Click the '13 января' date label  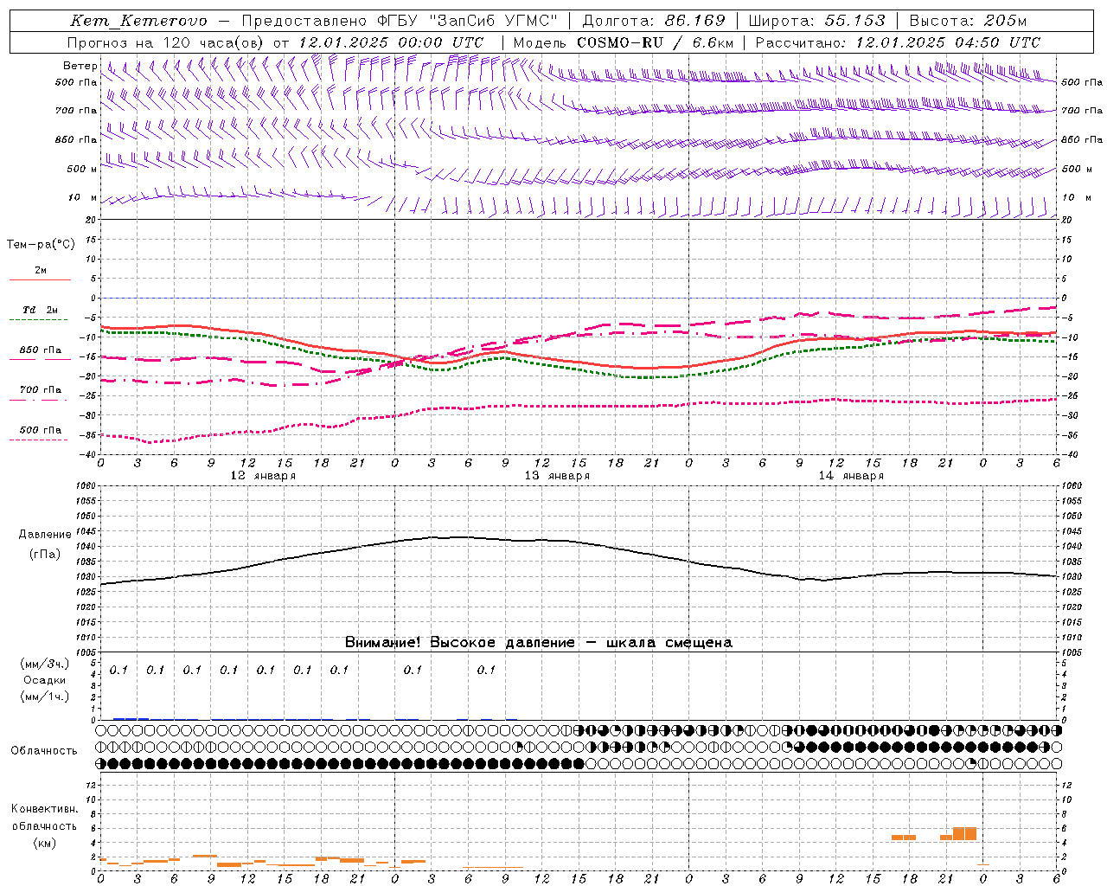pyautogui.click(x=557, y=476)
